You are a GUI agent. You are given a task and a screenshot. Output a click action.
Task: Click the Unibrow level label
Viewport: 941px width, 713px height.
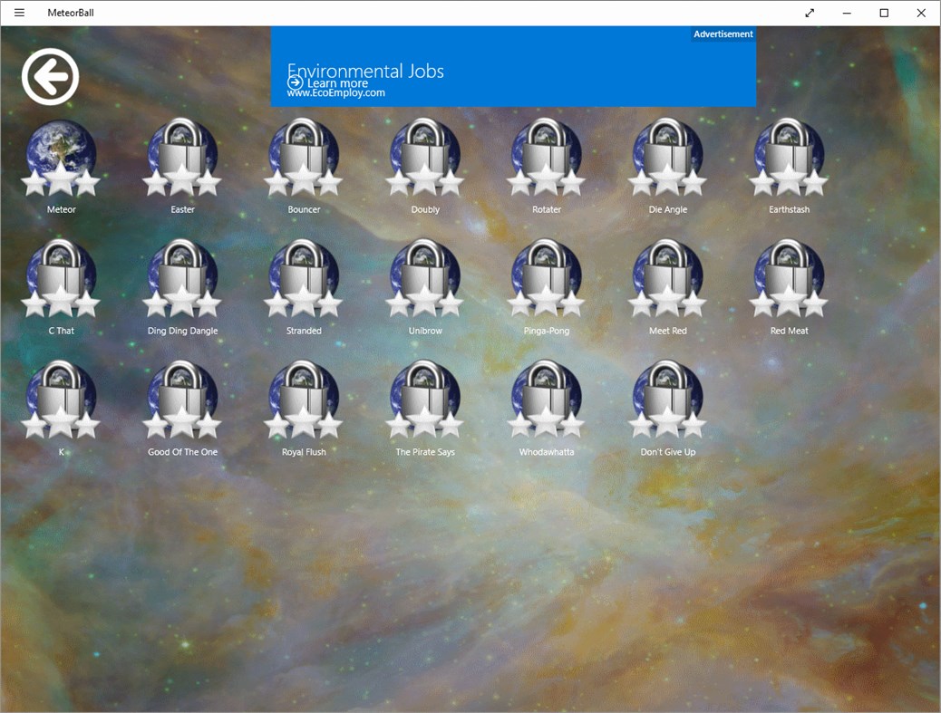click(425, 331)
